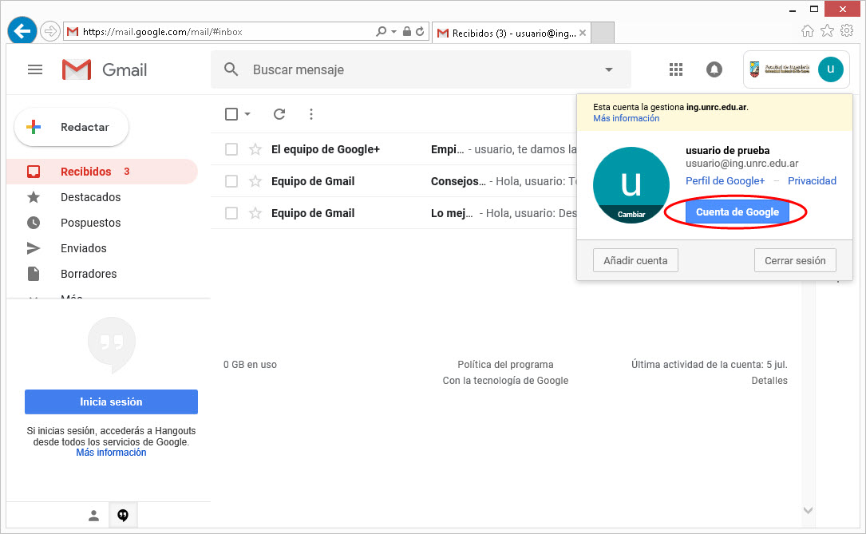Open the Pospuestos folder
Screen dimensions: 866x534
click(90, 223)
